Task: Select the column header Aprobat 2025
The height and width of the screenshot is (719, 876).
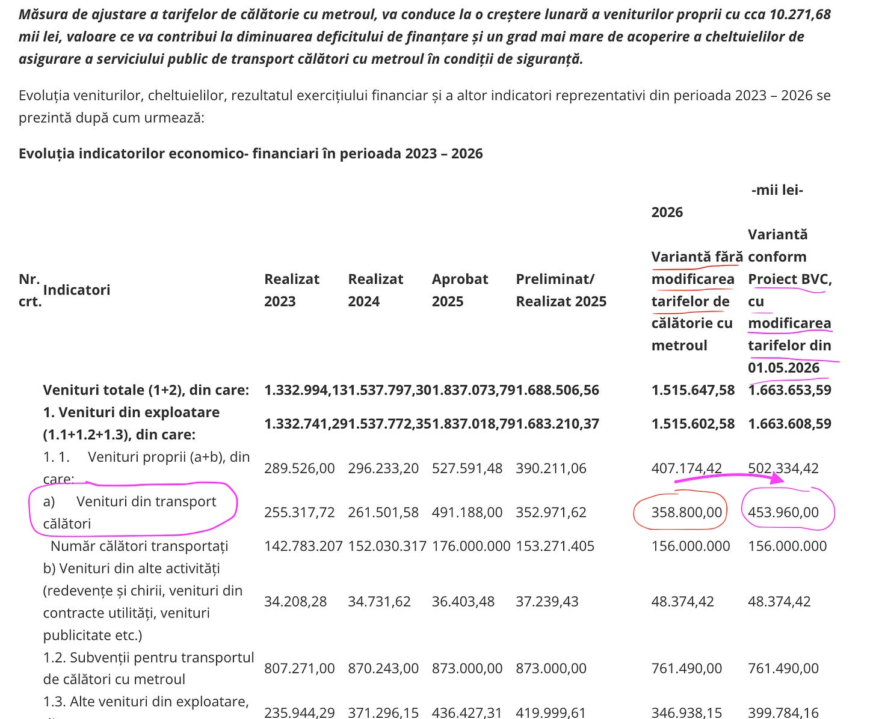Action: pos(460,290)
